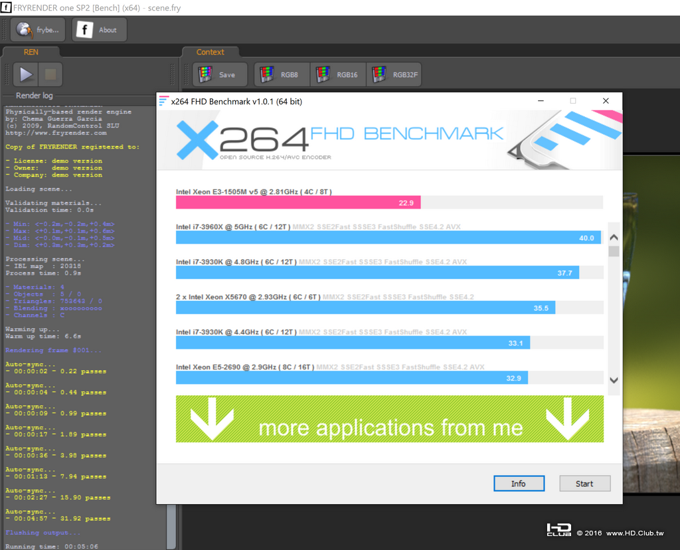Switch to the REN tab
Image resolution: width=680 pixels, height=550 pixels.
31,52
